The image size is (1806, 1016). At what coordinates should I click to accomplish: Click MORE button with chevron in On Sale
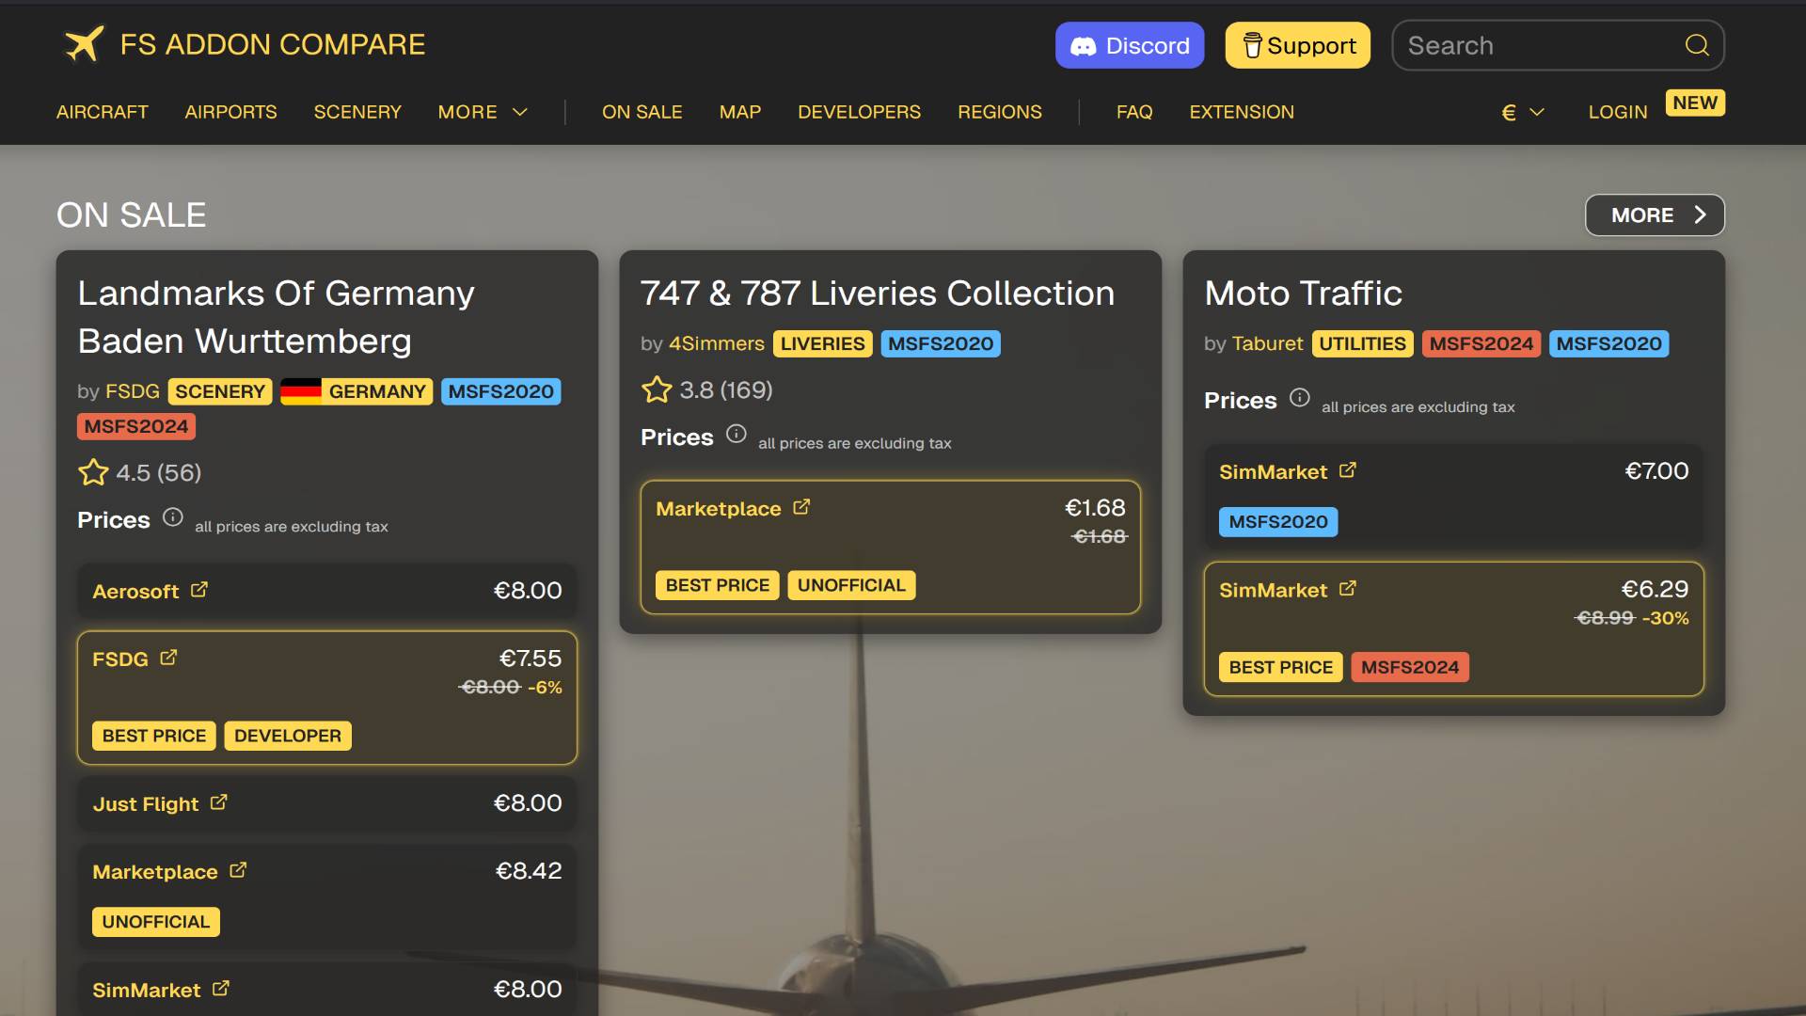click(1655, 215)
